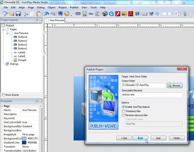Click the GradientColor #004586 swatch

24,143
